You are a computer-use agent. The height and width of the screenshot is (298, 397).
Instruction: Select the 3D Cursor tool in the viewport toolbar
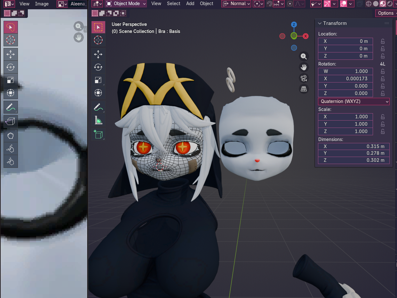[98, 40]
